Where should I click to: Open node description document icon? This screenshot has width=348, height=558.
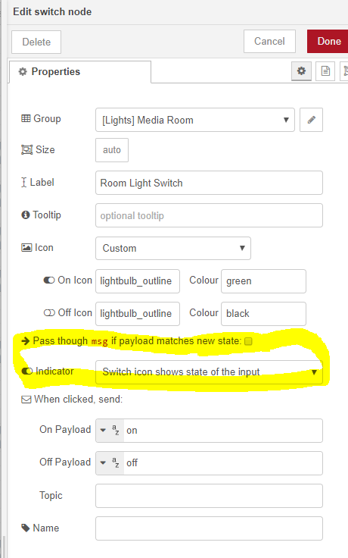tap(325, 71)
